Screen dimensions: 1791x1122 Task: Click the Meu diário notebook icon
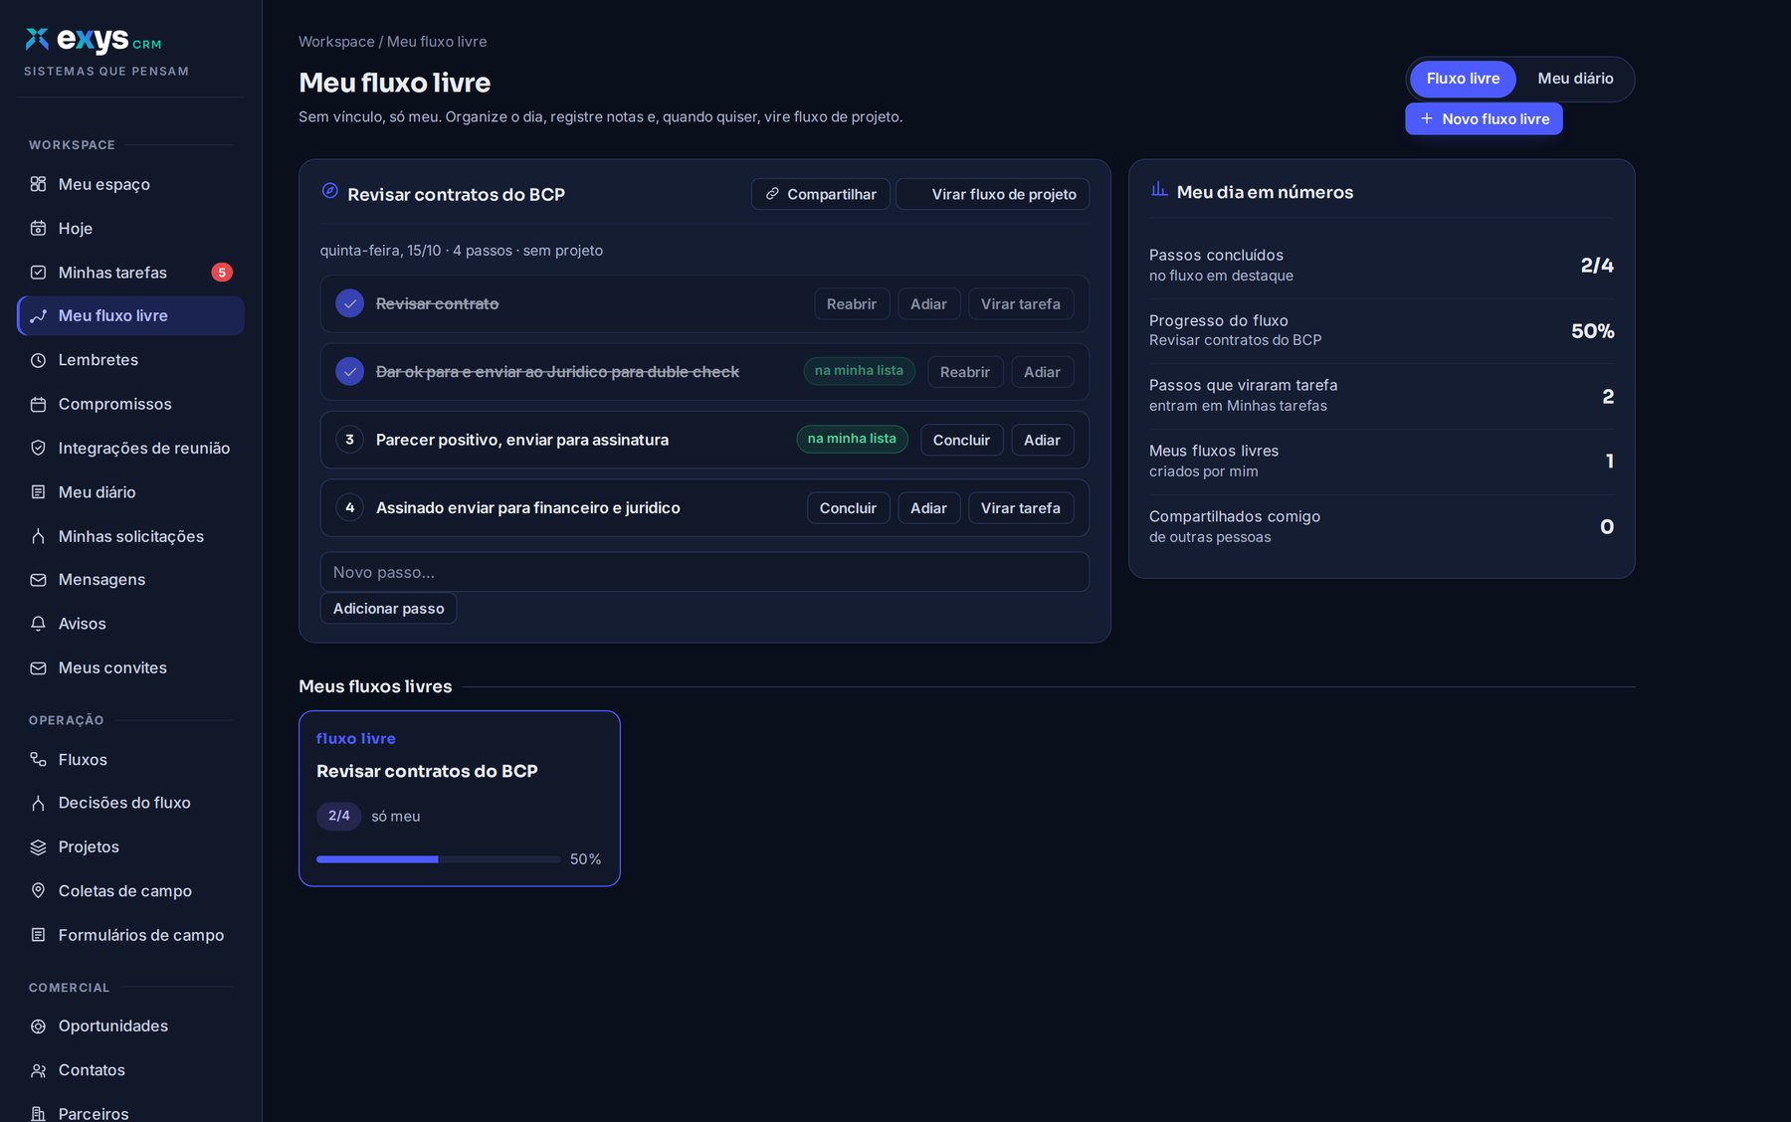[x=38, y=491]
